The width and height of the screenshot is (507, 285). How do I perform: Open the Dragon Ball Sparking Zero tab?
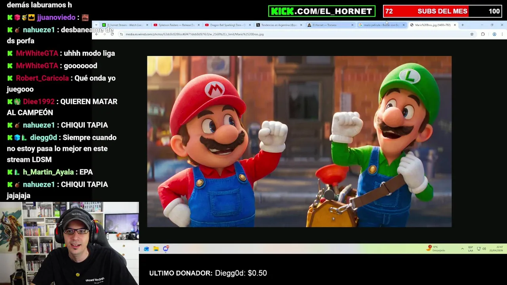(x=228, y=25)
